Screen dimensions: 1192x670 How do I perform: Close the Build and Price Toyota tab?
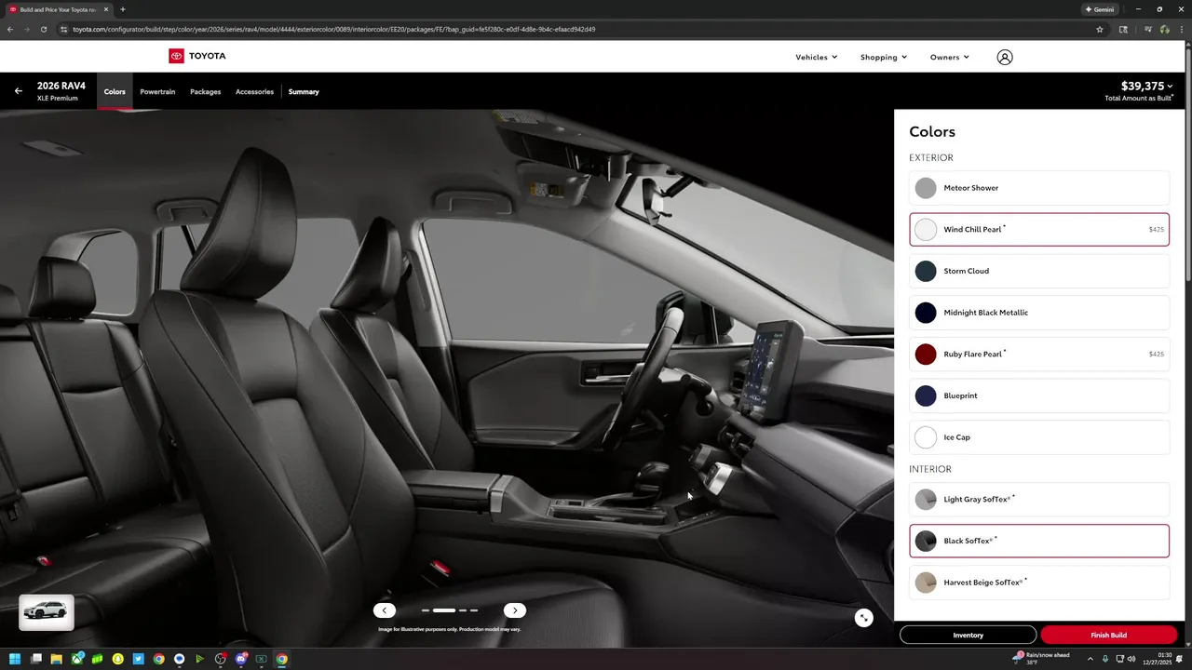click(x=106, y=9)
